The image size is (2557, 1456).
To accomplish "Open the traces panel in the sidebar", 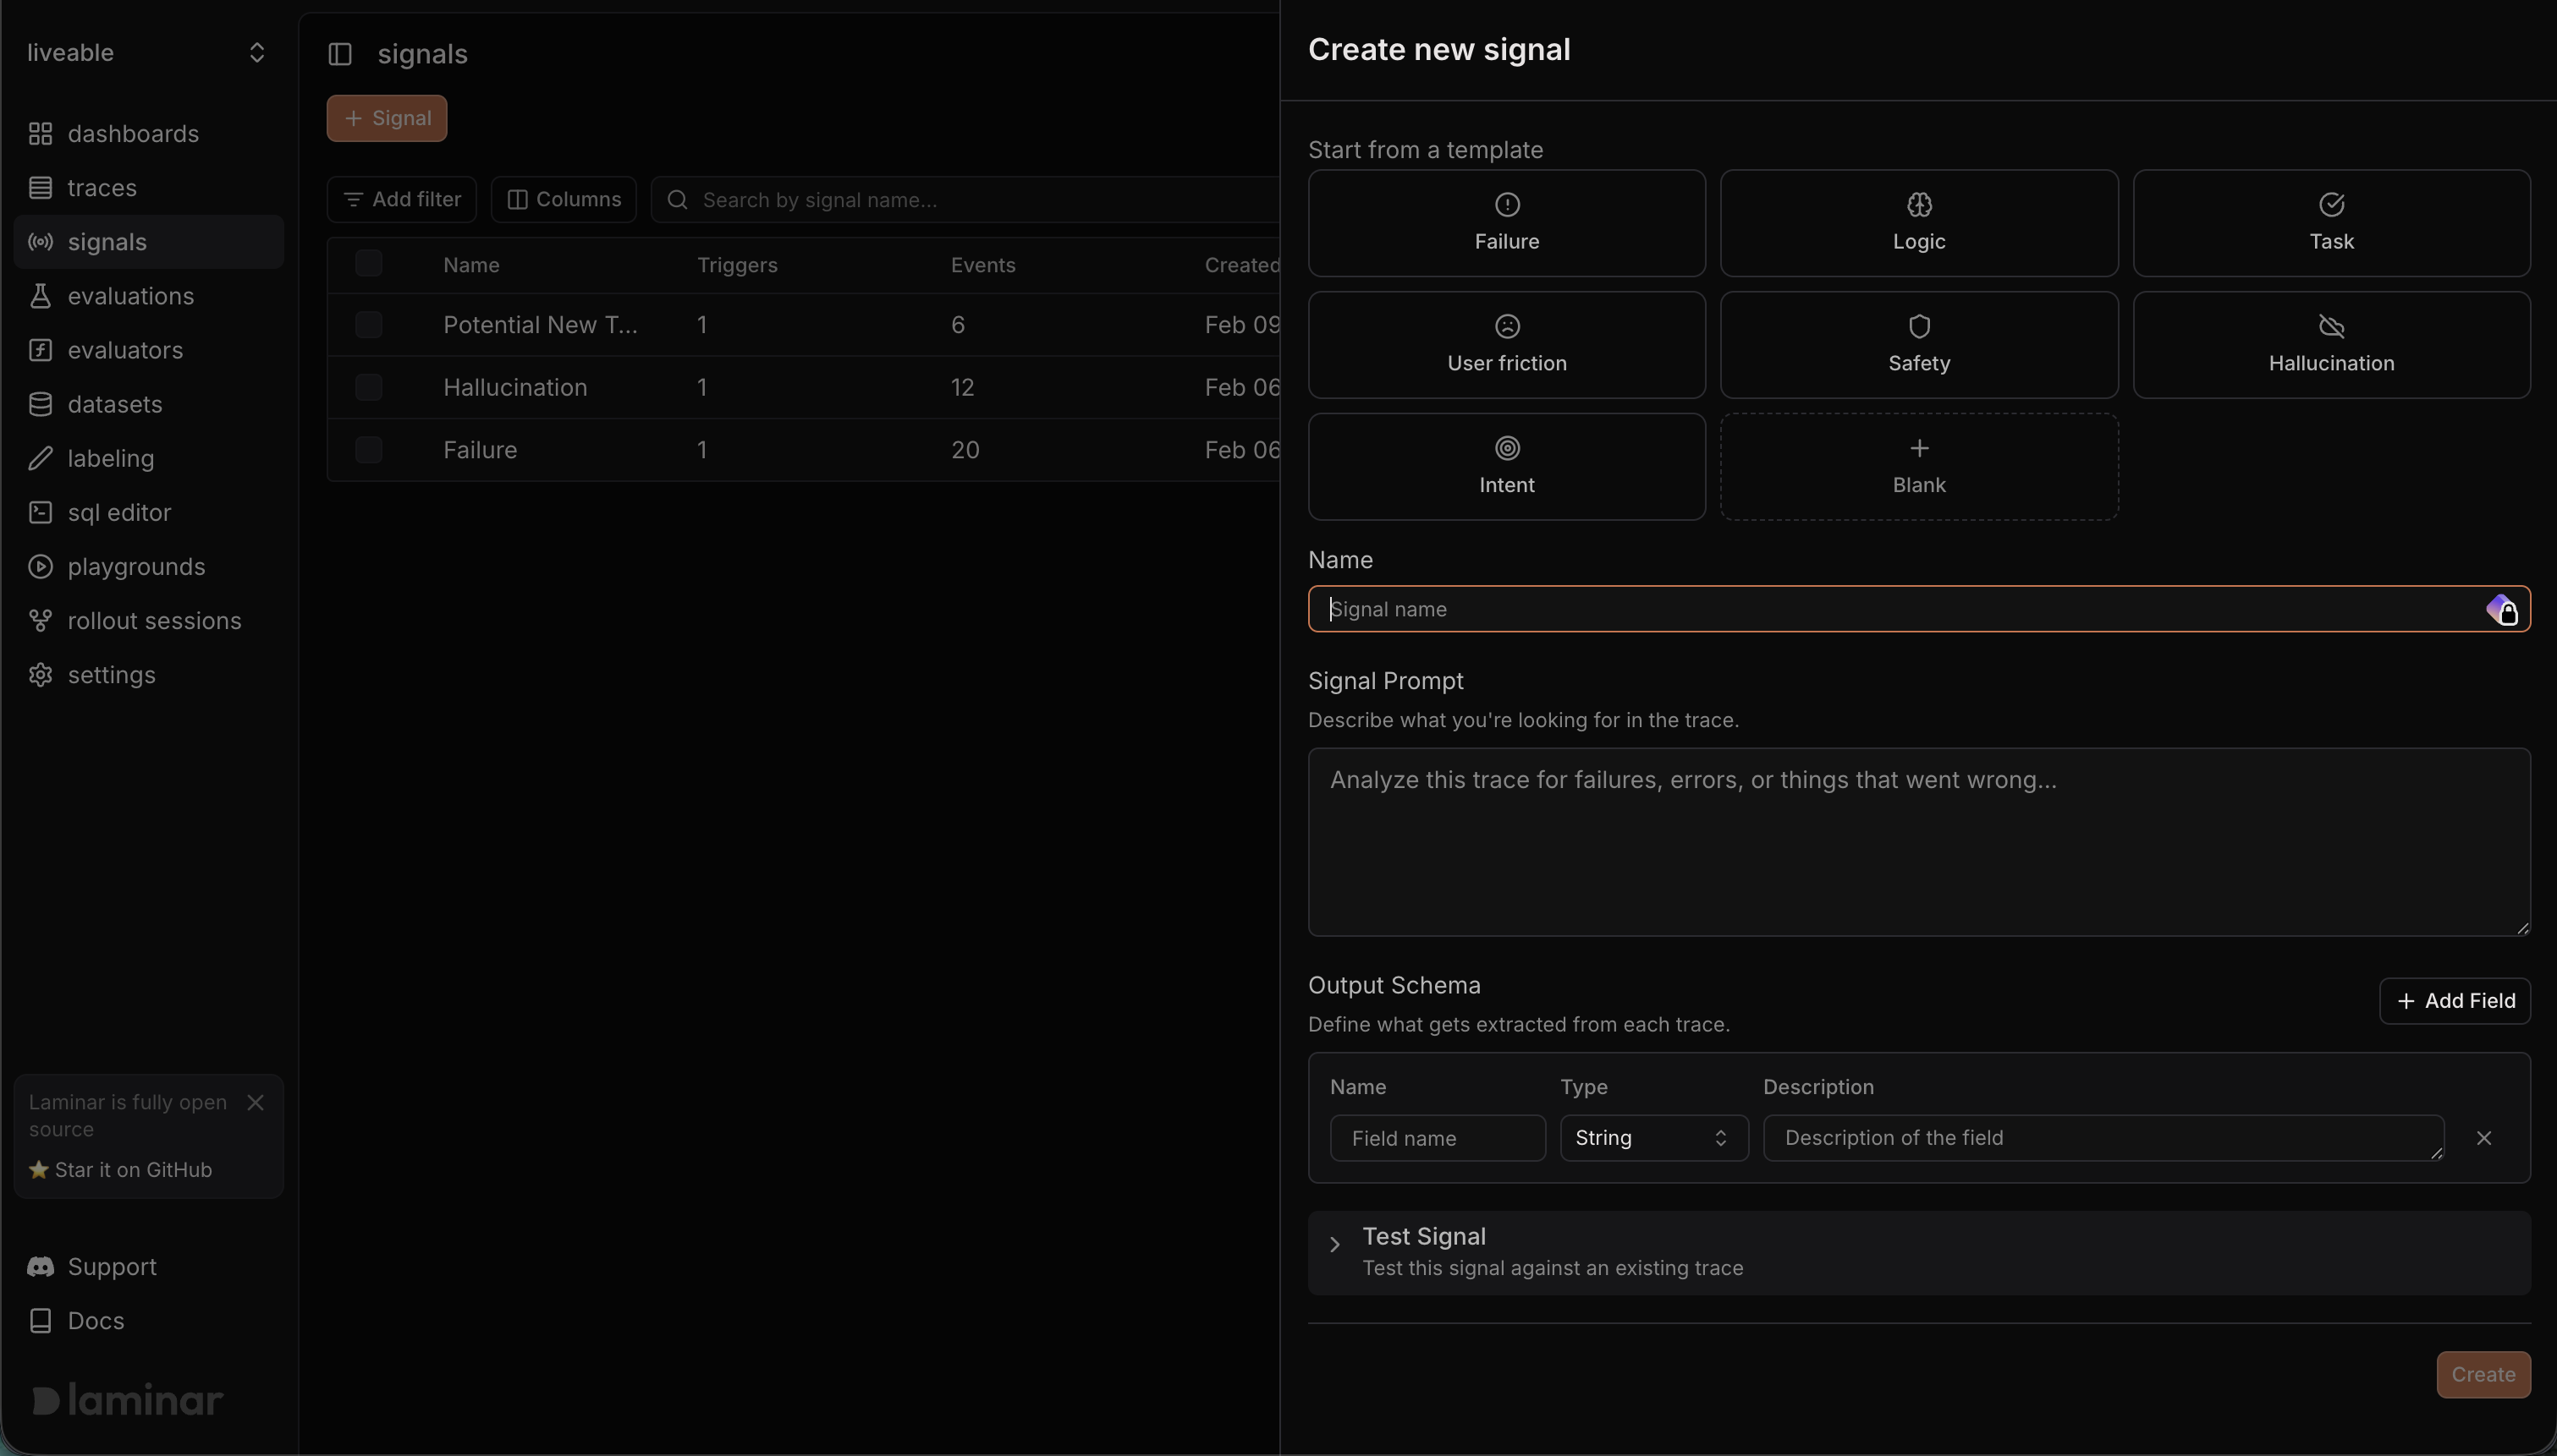I will (100, 187).
